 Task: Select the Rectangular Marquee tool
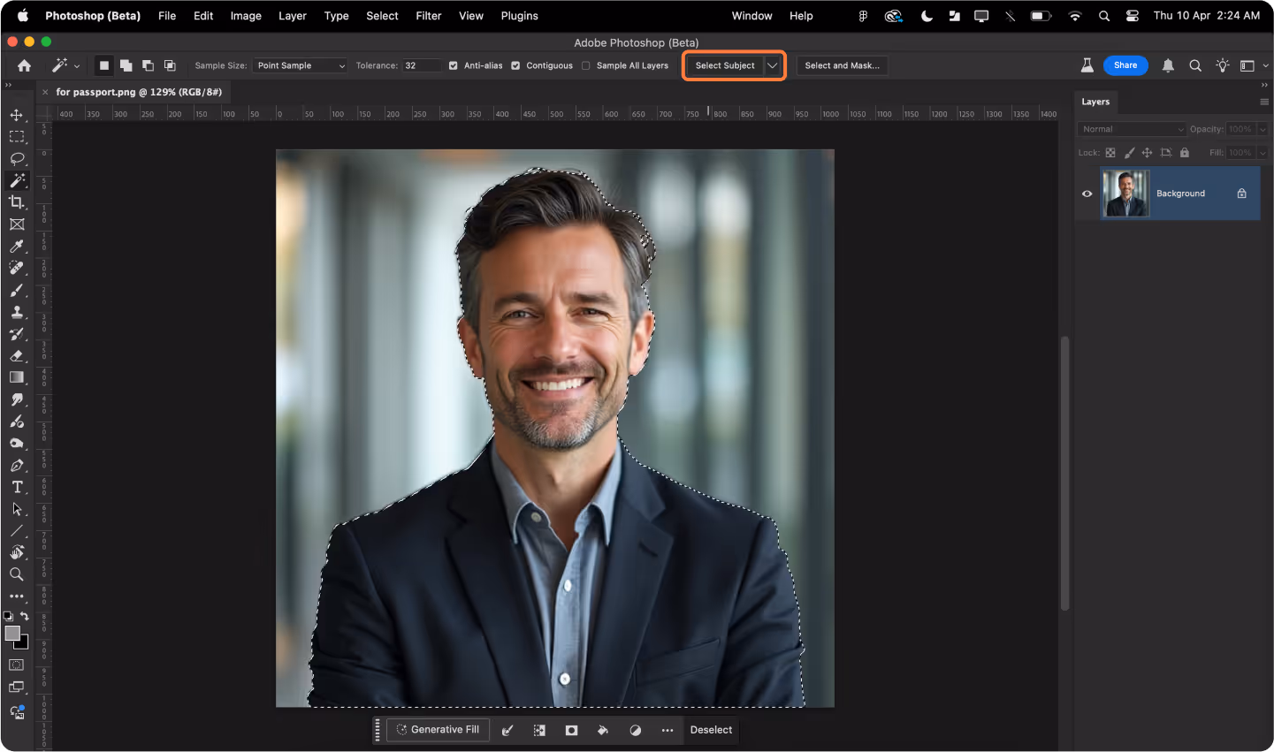click(x=17, y=137)
